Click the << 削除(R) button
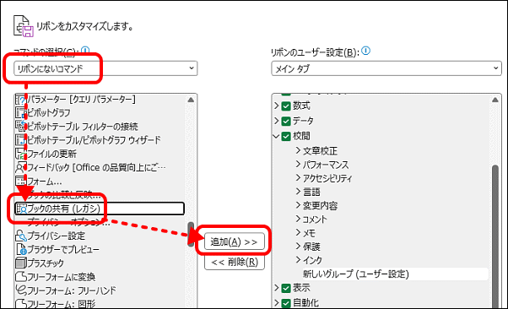This screenshot has width=508, height=309. 235,262
